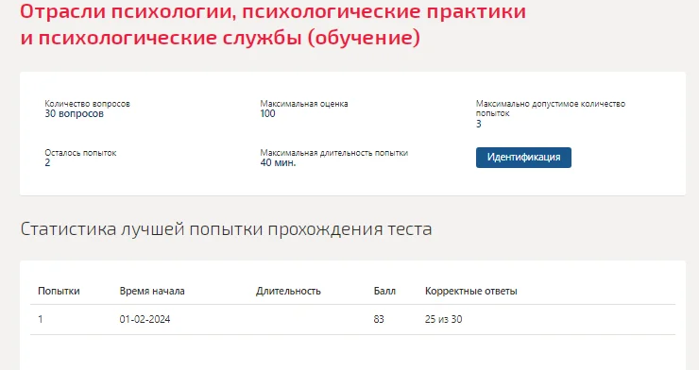
Task: Click the Корректные ответы column header
Action: (471, 292)
